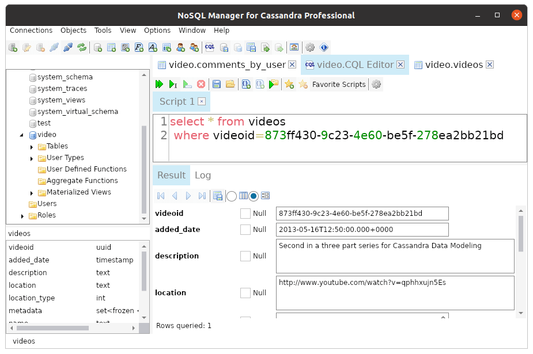The width and height of the screenshot is (533, 354).
Task: Click the red stop execution icon
Action: point(201,85)
